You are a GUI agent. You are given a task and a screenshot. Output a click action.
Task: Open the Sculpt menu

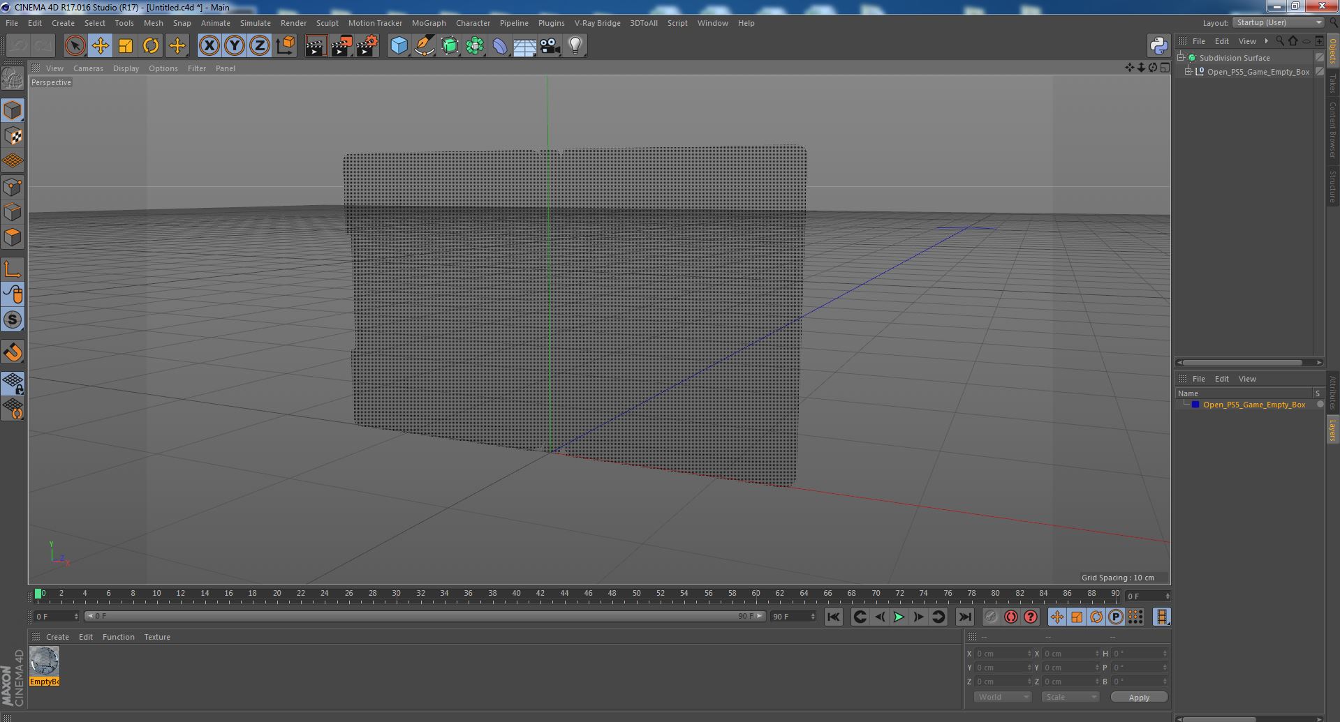(327, 23)
